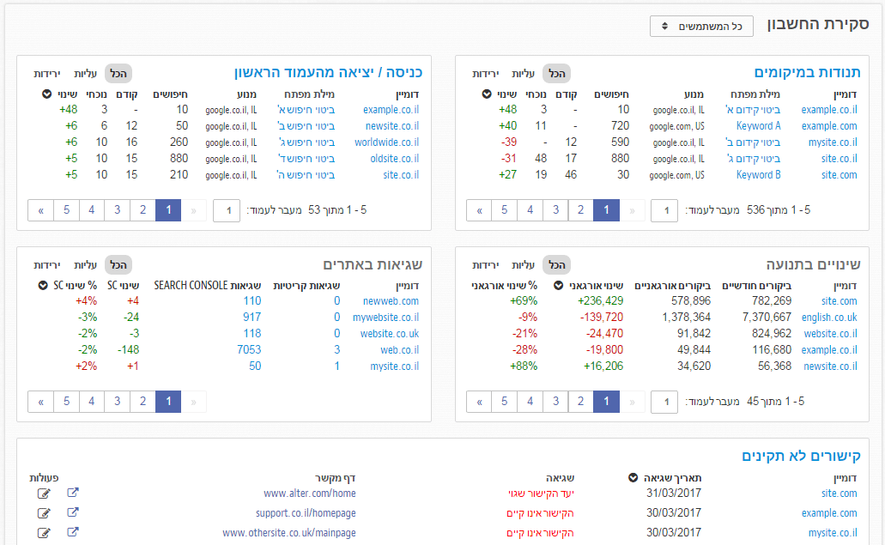
Task: Click « pagination arrow in כניסה / יציאה panel
Action: (x=40, y=210)
